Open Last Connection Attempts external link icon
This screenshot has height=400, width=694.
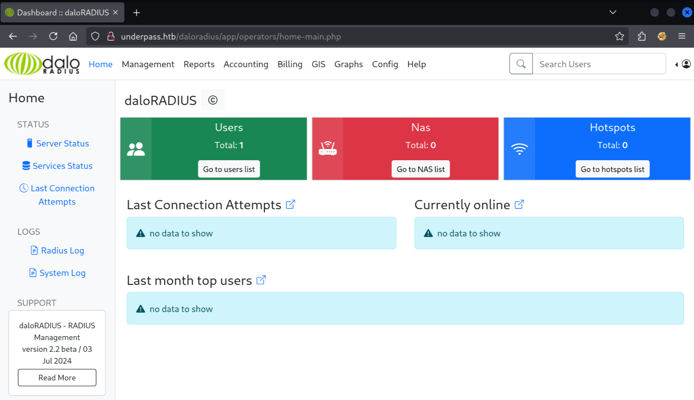pyautogui.click(x=290, y=204)
